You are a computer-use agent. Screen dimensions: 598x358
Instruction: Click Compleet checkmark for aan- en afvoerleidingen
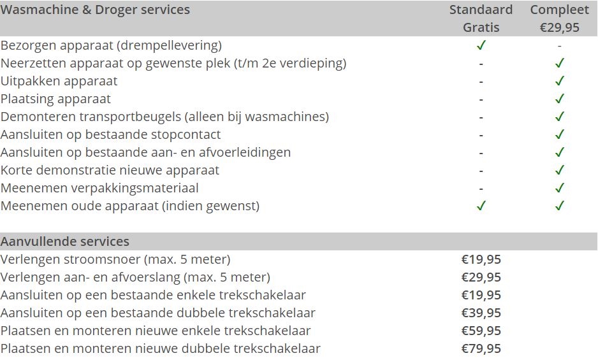click(x=560, y=152)
